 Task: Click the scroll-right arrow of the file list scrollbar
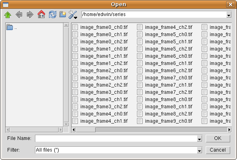229,130
